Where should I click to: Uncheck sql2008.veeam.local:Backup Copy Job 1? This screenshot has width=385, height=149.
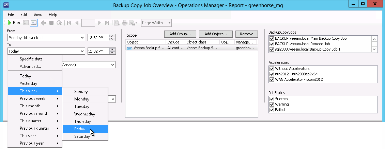pyautogui.click(x=272, y=49)
